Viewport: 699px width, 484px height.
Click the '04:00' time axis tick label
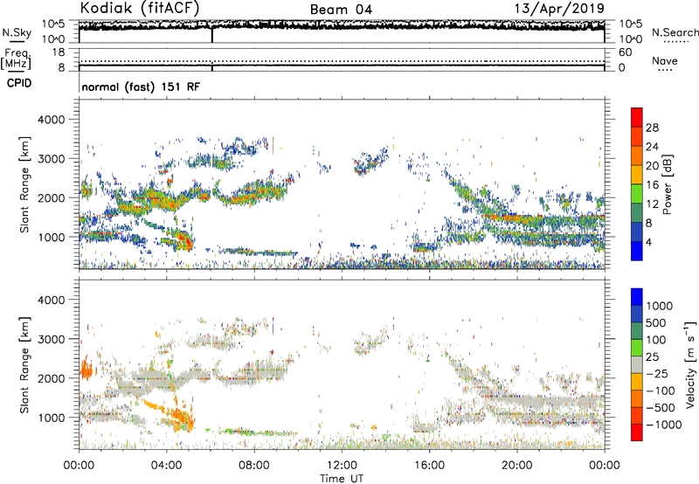pos(166,466)
